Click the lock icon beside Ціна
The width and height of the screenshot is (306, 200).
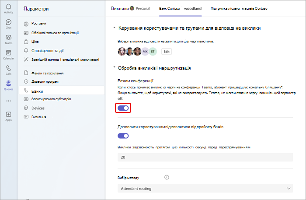26,42
